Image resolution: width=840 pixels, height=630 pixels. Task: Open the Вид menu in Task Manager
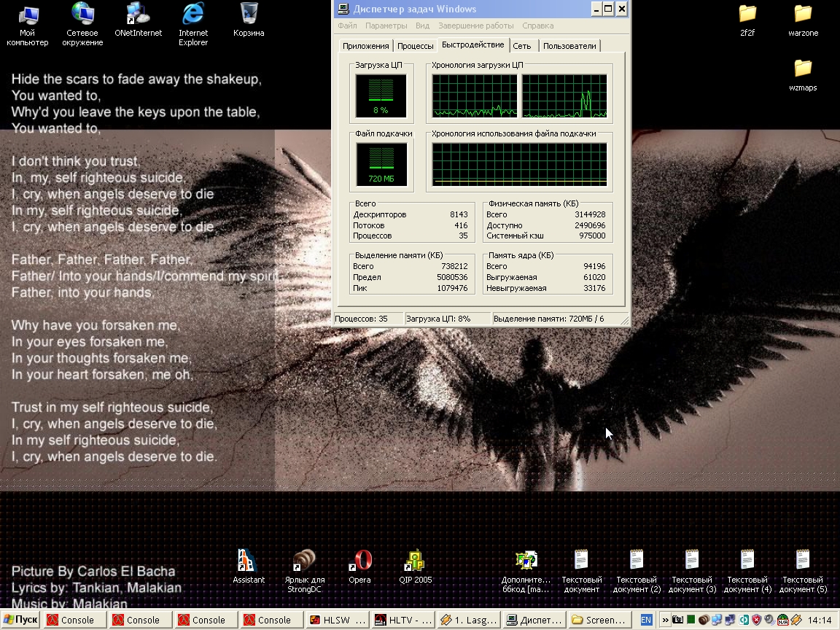point(423,26)
